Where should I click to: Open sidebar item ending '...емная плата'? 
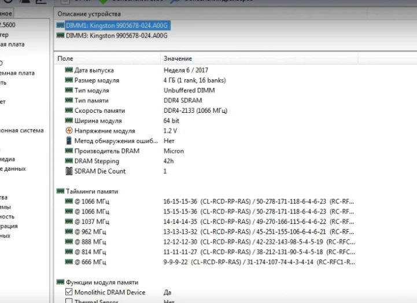click(x=17, y=73)
